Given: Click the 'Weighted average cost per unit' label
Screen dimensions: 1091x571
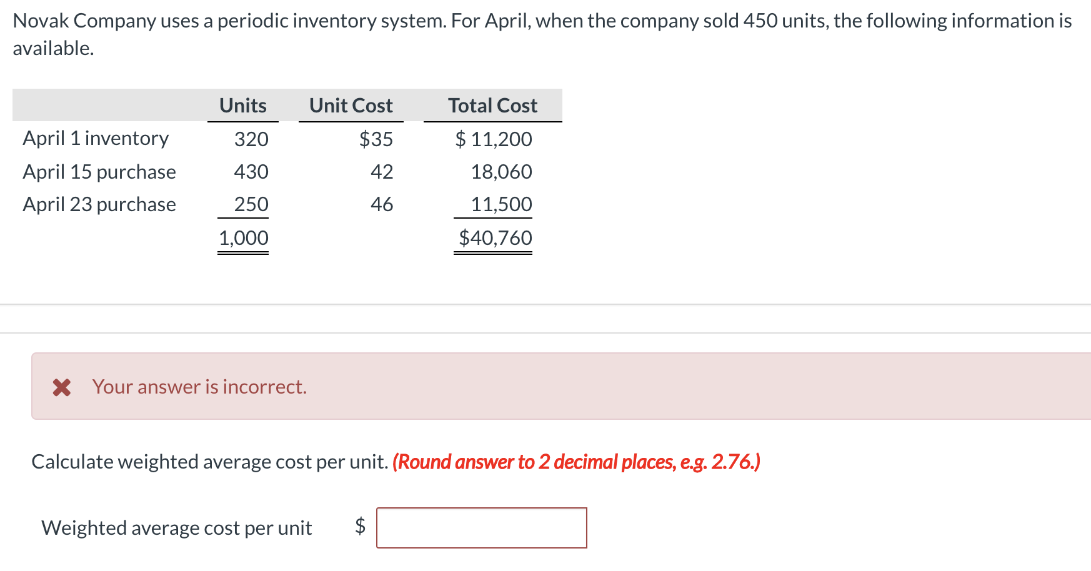Looking at the screenshot, I should pos(177,528).
